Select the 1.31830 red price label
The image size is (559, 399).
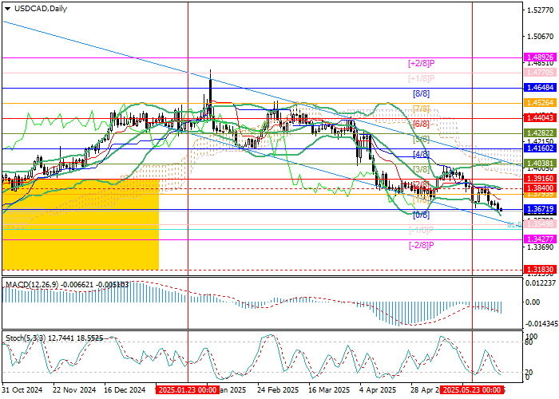click(x=541, y=270)
